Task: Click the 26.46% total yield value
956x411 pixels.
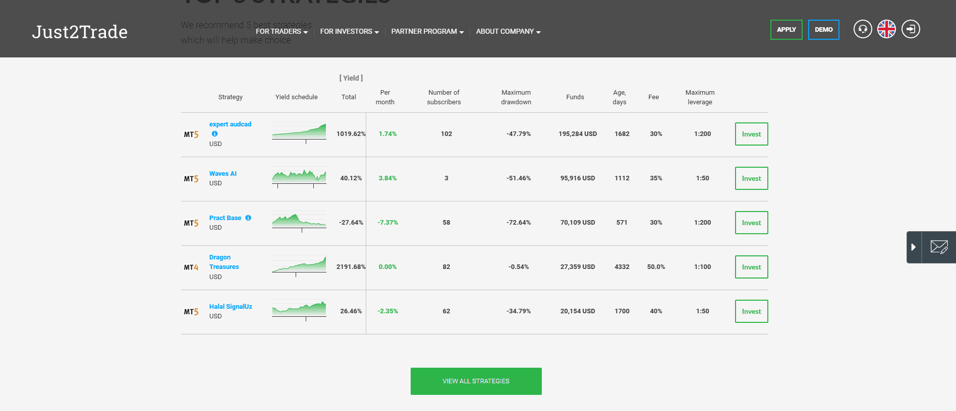Action: [x=351, y=311]
